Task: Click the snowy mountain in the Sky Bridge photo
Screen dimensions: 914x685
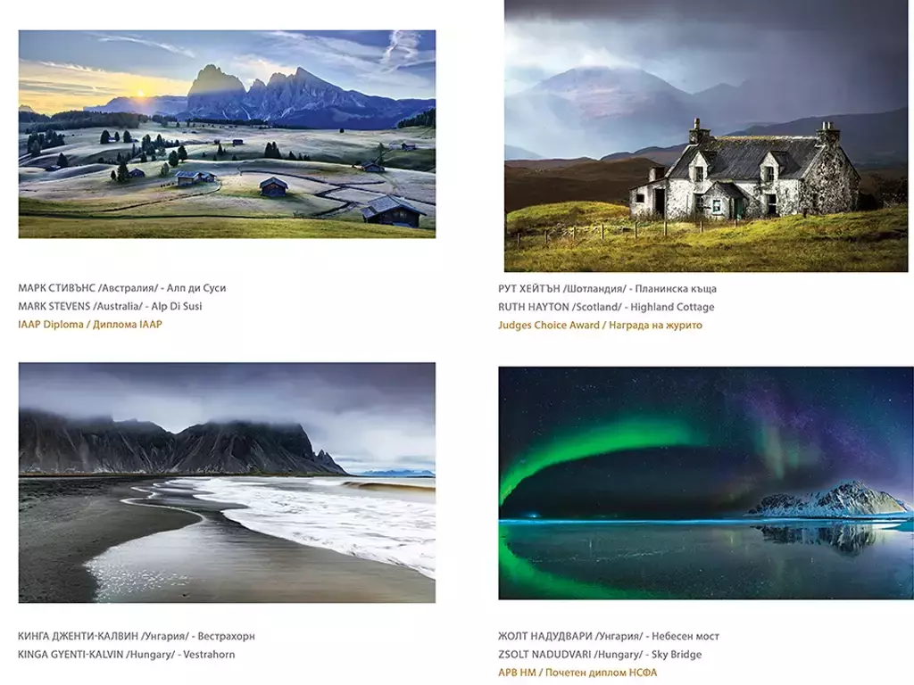Action: pos(831,499)
